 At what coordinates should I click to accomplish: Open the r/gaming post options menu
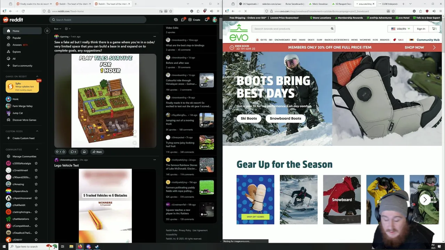(155, 36)
